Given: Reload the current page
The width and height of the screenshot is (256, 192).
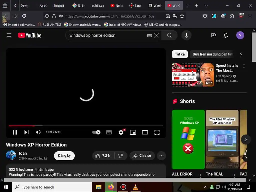Looking at the screenshot, I should [x=24, y=16].
